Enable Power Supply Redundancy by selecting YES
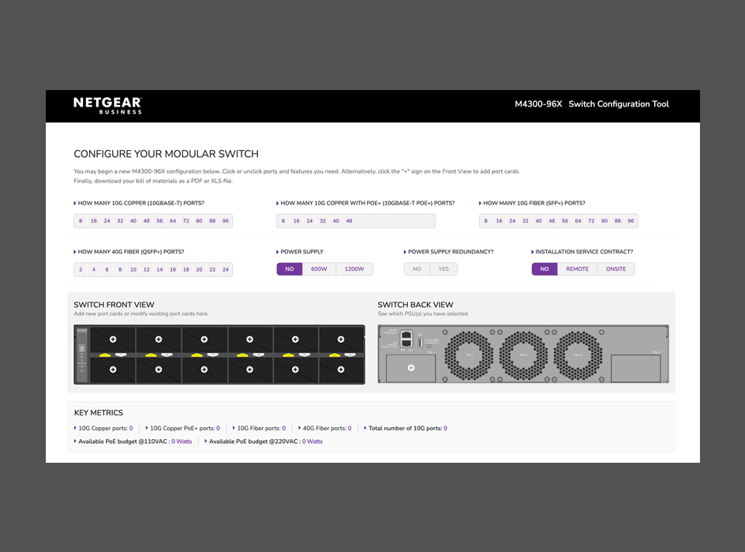745x552 pixels. click(x=443, y=268)
